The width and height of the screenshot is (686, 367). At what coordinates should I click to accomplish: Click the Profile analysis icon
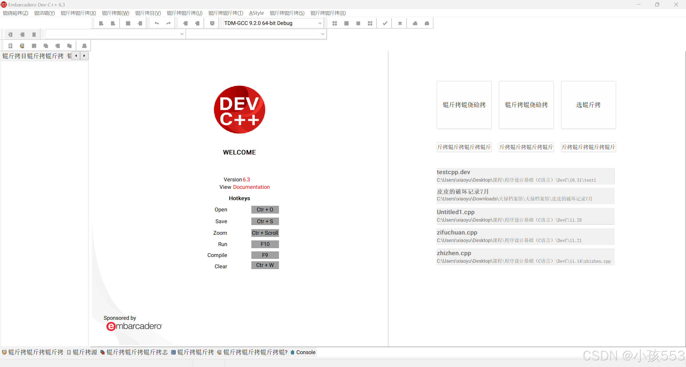(415, 23)
